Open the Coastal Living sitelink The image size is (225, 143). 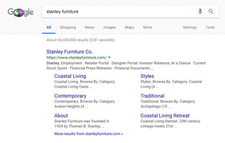click(x=70, y=76)
